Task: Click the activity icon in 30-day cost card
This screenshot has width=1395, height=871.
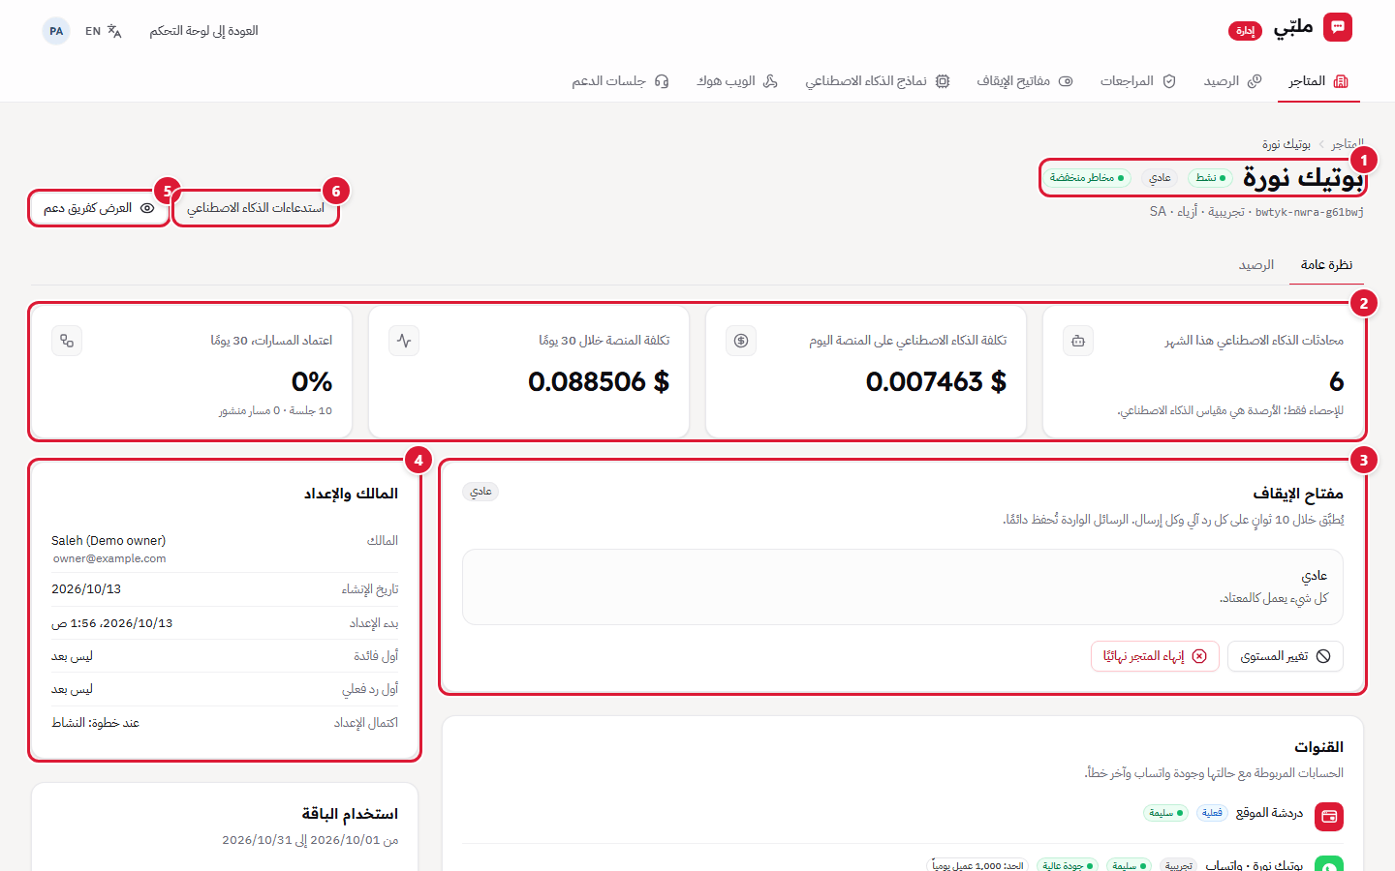Action: (404, 341)
